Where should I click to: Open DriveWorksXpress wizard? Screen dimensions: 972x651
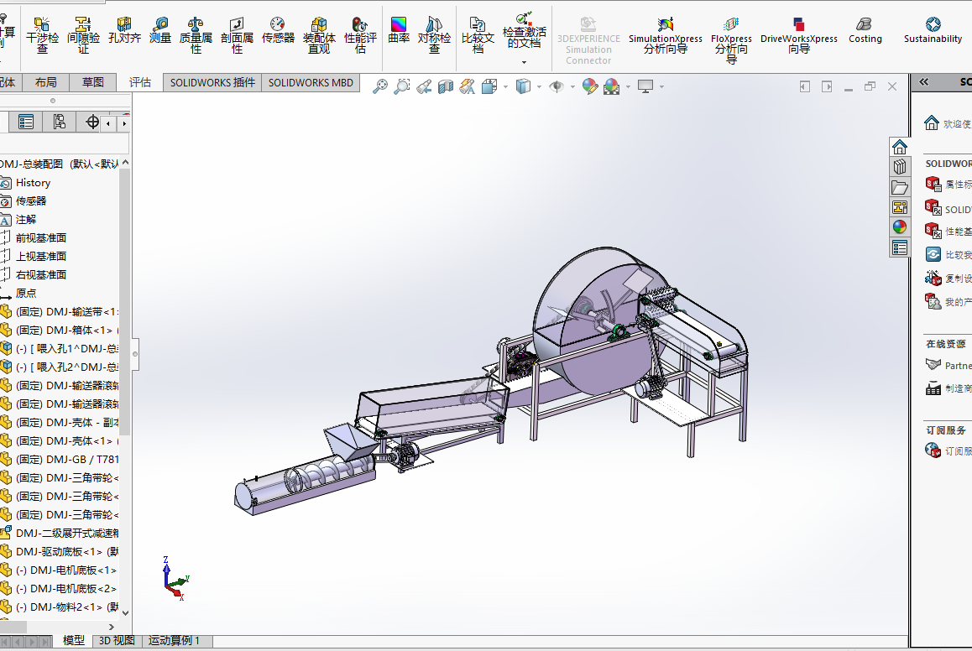798,35
